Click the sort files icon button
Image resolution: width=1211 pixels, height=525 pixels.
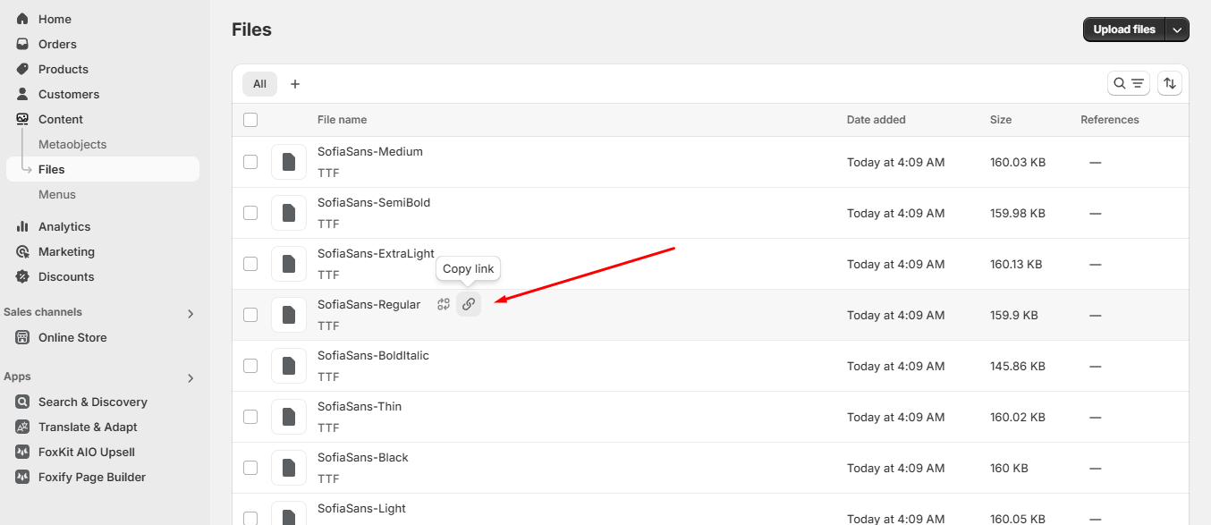[x=1170, y=83]
